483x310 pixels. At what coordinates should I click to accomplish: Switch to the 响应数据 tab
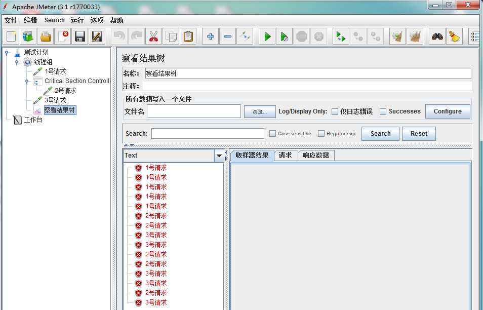coord(316,156)
